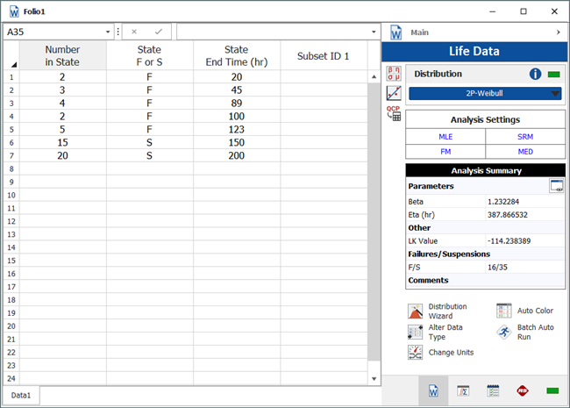Click the Auto Color icon
570x408 pixels.
(x=504, y=311)
